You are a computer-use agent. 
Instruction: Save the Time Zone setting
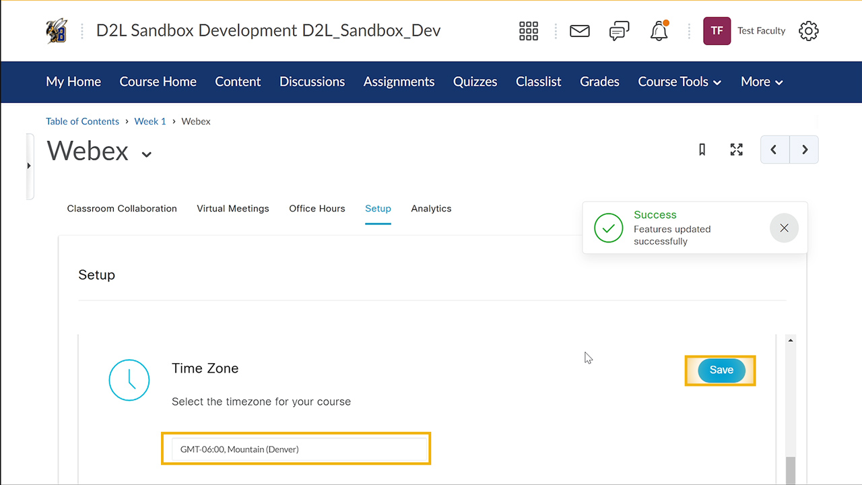(x=721, y=370)
